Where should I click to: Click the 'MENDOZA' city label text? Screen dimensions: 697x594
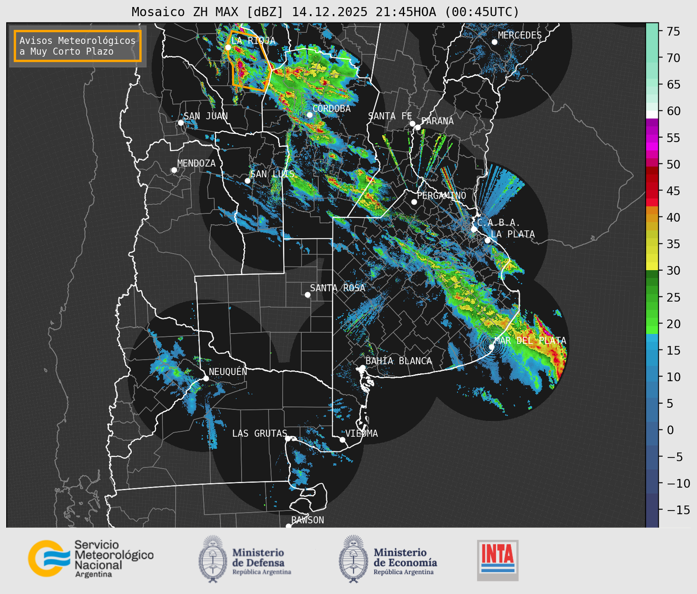point(196,164)
